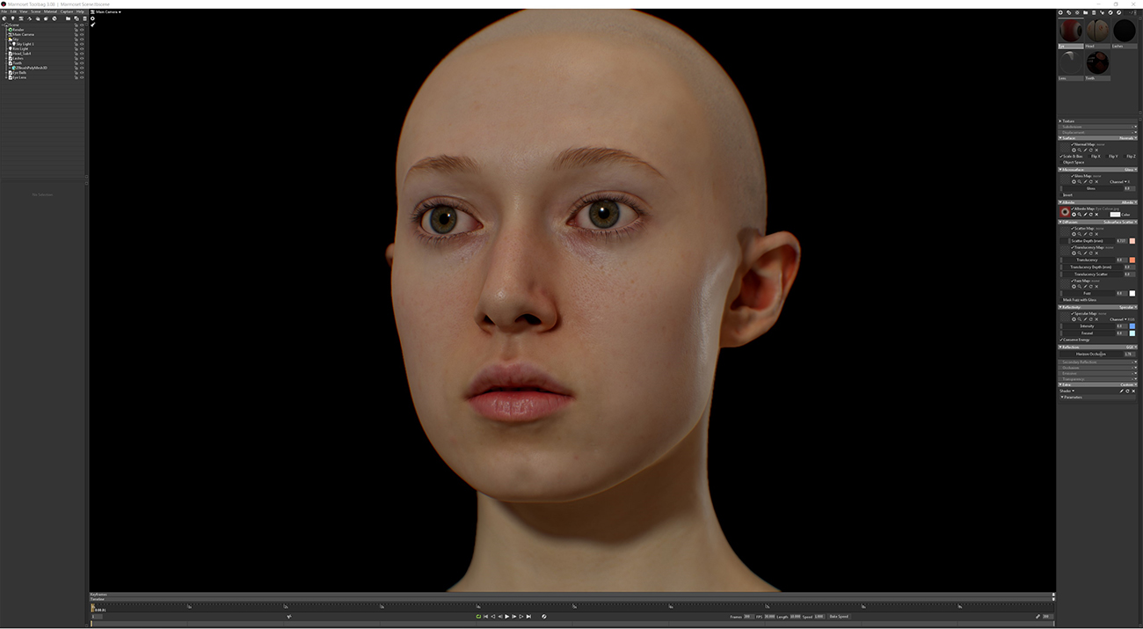This screenshot has width=1143, height=629.
Task: Open the Material menu
Action: click(x=50, y=11)
